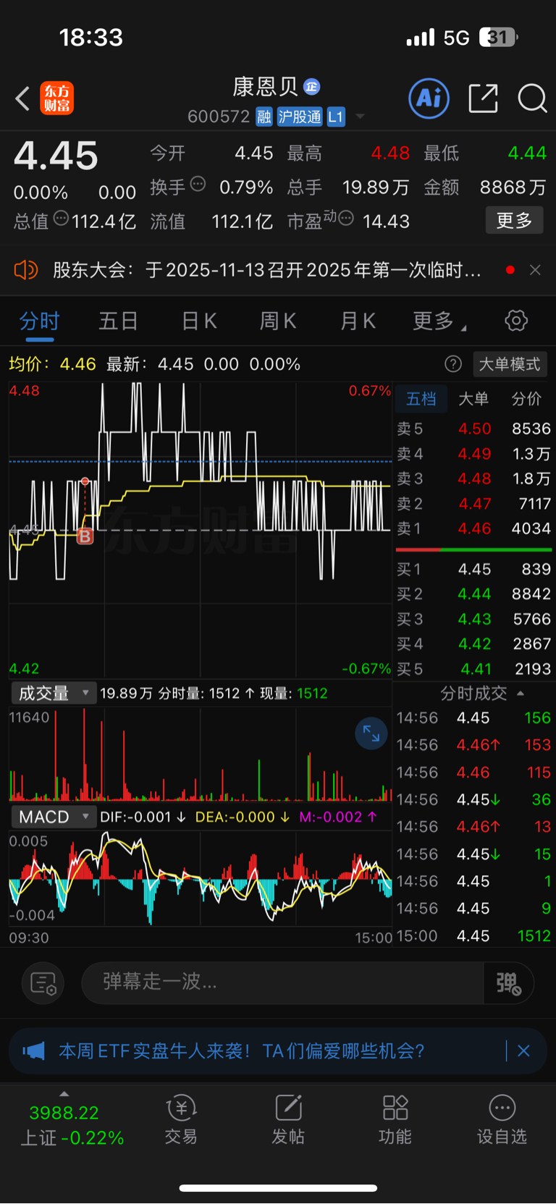The height and width of the screenshot is (1204, 556).
Task: Tap the 18:33 status bar clock
Action: tap(91, 37)
